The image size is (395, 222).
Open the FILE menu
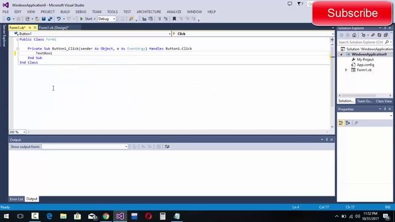tap(6, 12)
